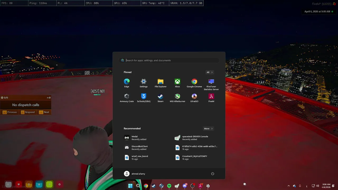Launch Steam from pinned apps

coord(161,98)
